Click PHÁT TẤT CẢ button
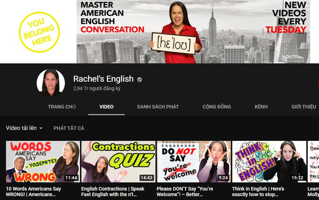This screenshot has width=319, height=200. coord(69,128)
